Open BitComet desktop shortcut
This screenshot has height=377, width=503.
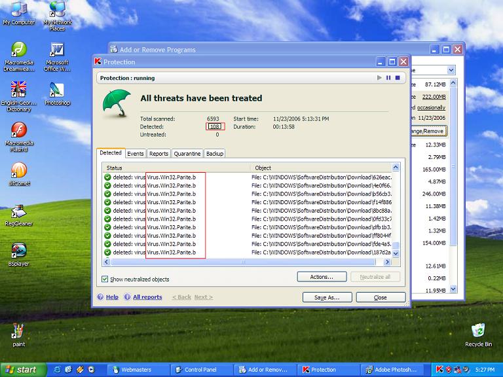point(18,173)
